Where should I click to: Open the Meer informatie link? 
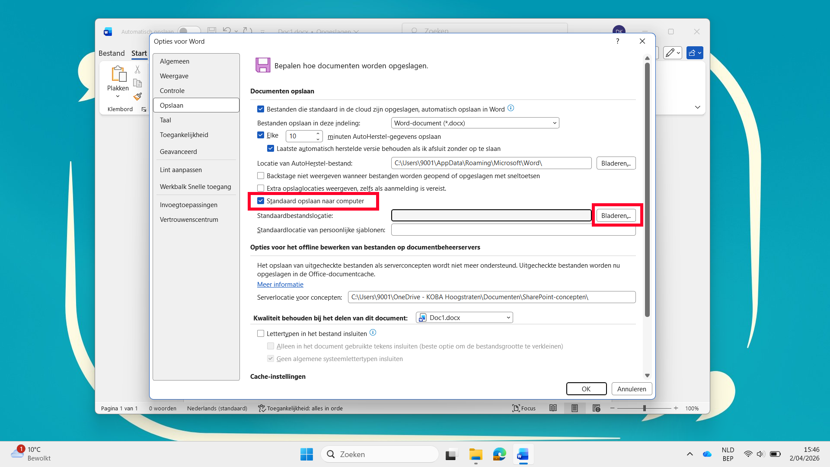click(280, 285)
